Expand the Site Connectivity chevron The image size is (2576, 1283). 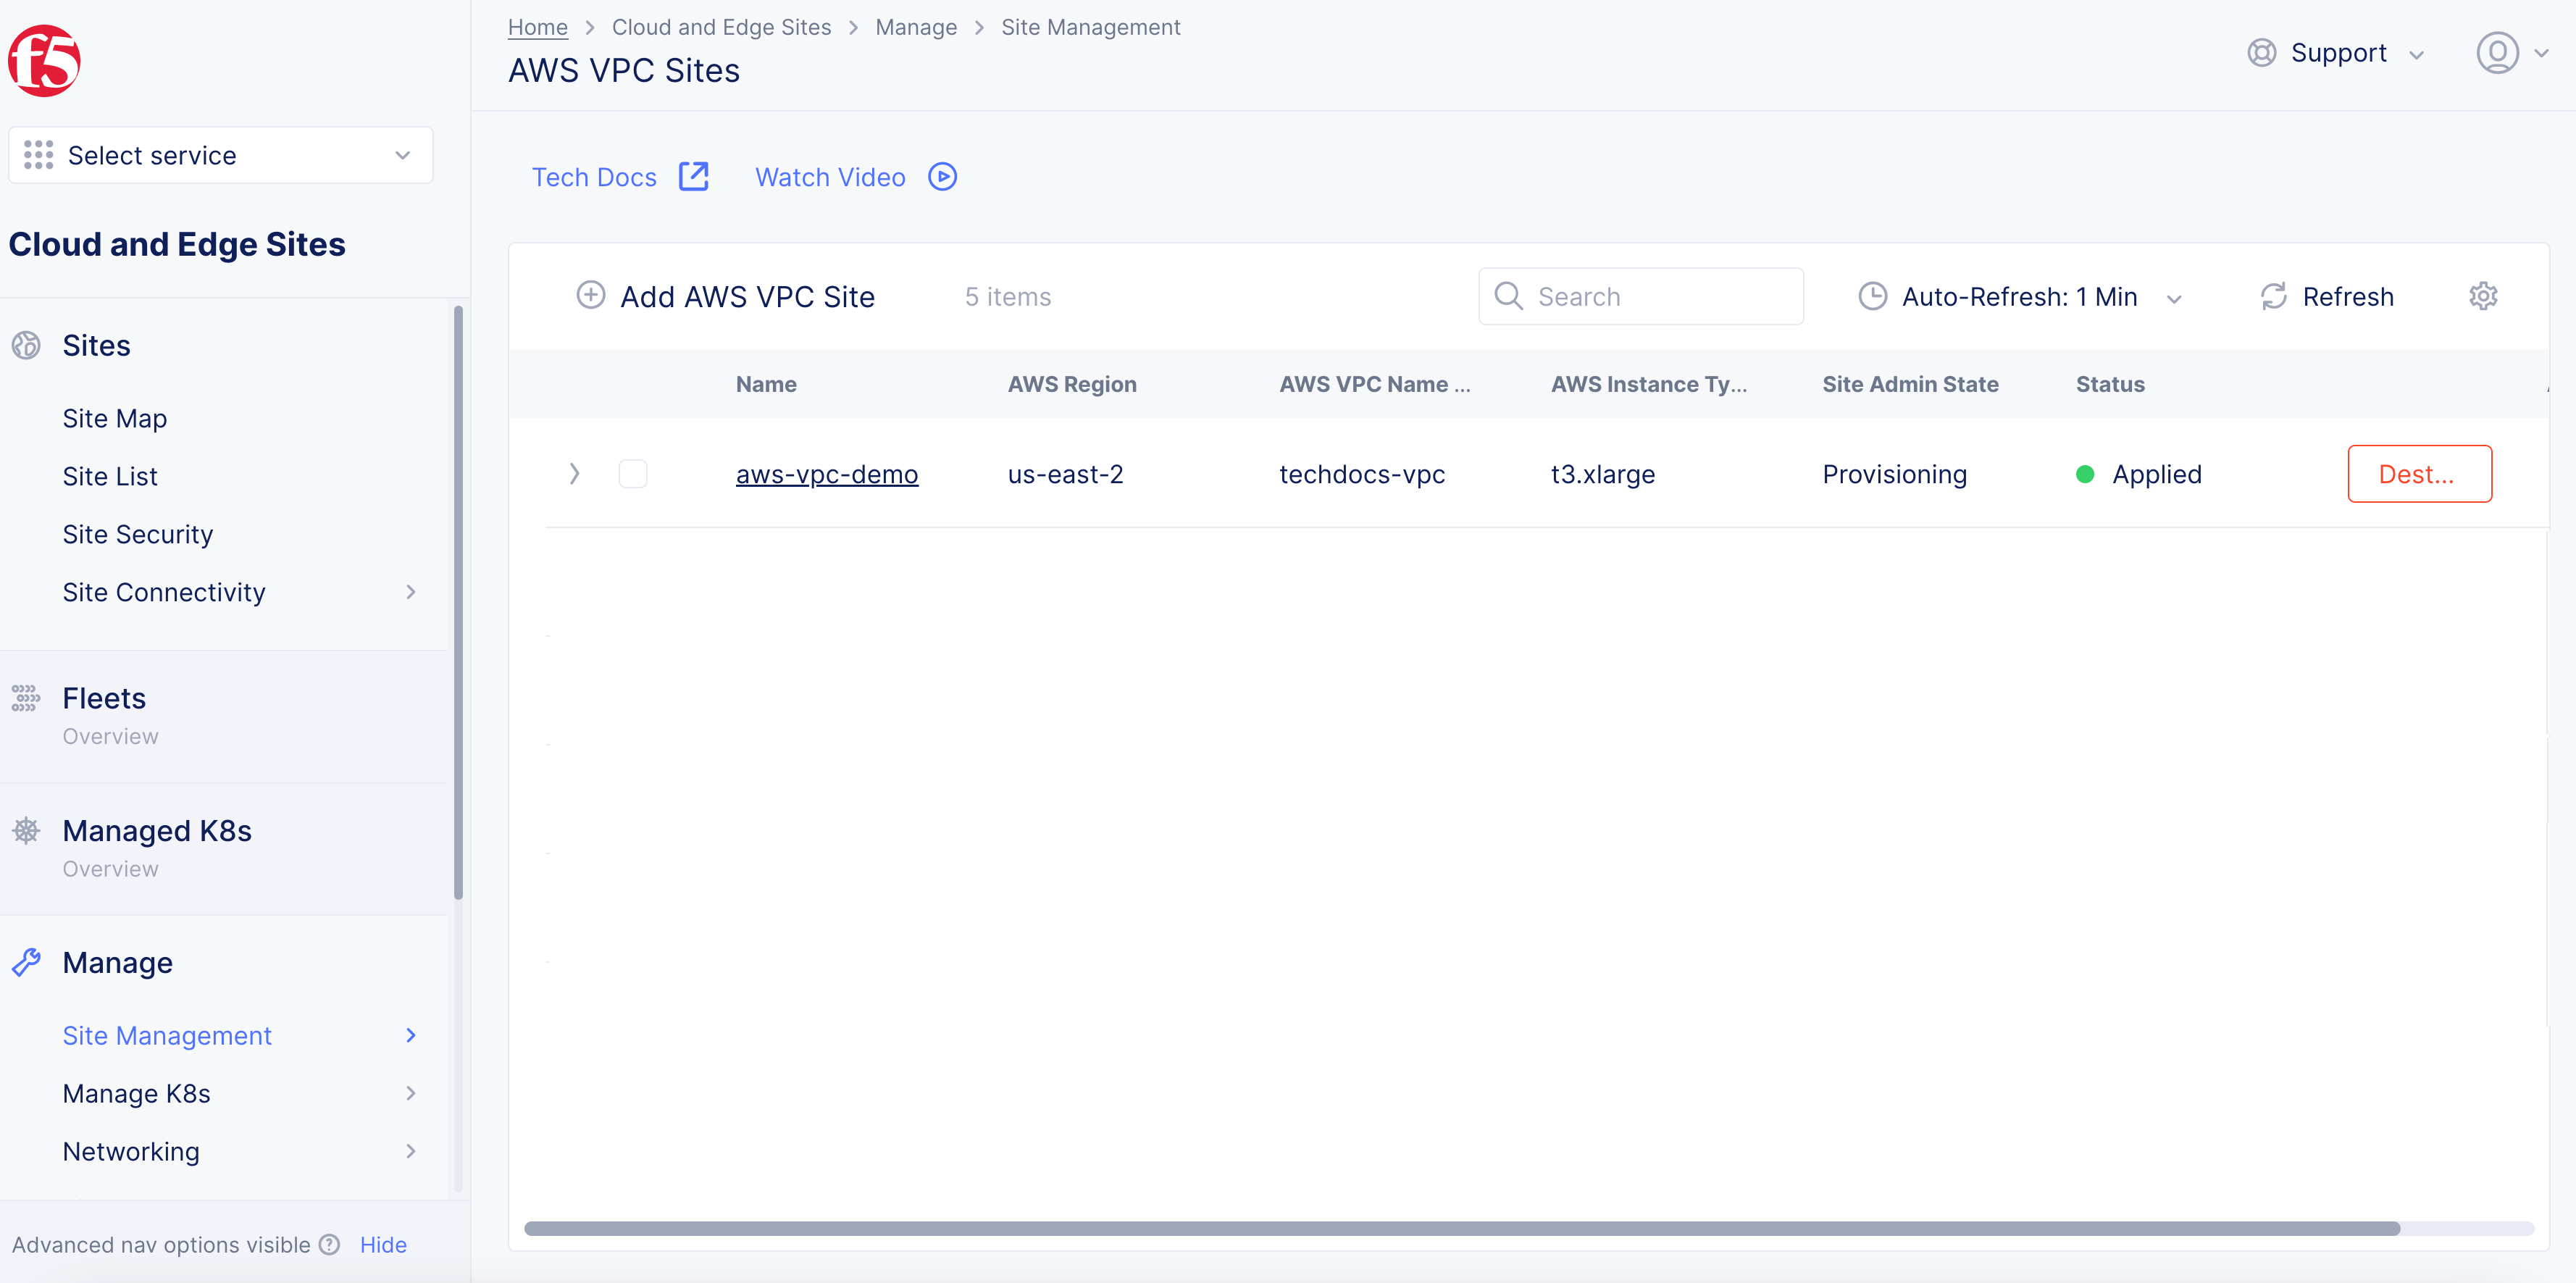tap(411, 592)
